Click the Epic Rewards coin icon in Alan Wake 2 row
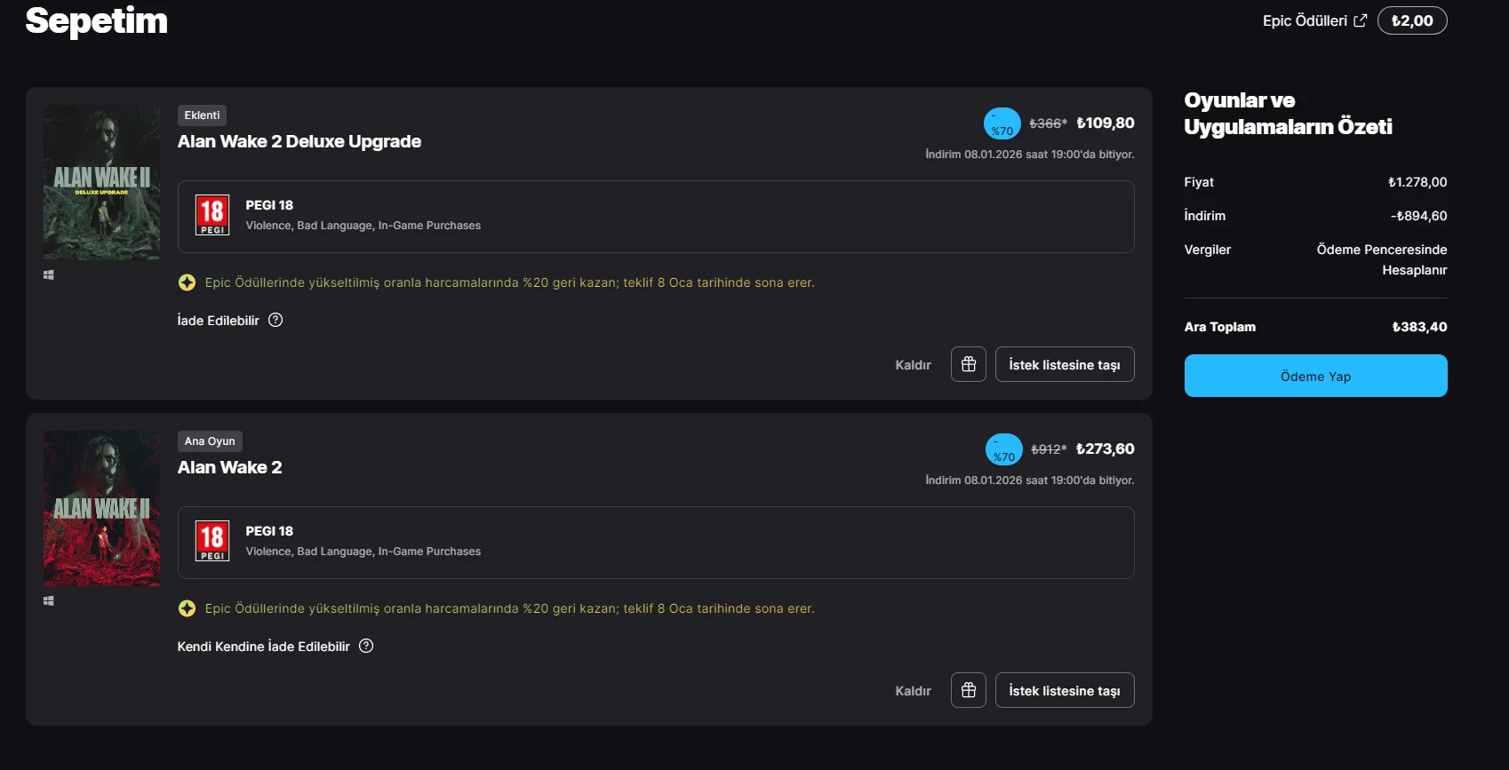 187,608
